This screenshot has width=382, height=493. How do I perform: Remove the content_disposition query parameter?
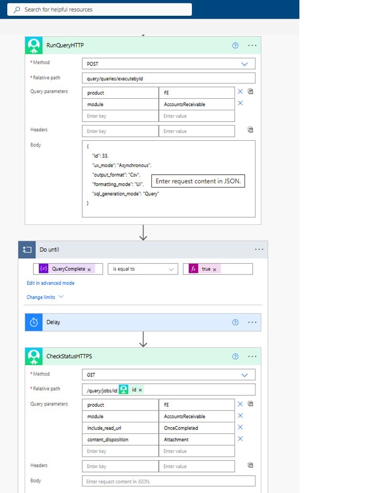[x=240, y=439]
